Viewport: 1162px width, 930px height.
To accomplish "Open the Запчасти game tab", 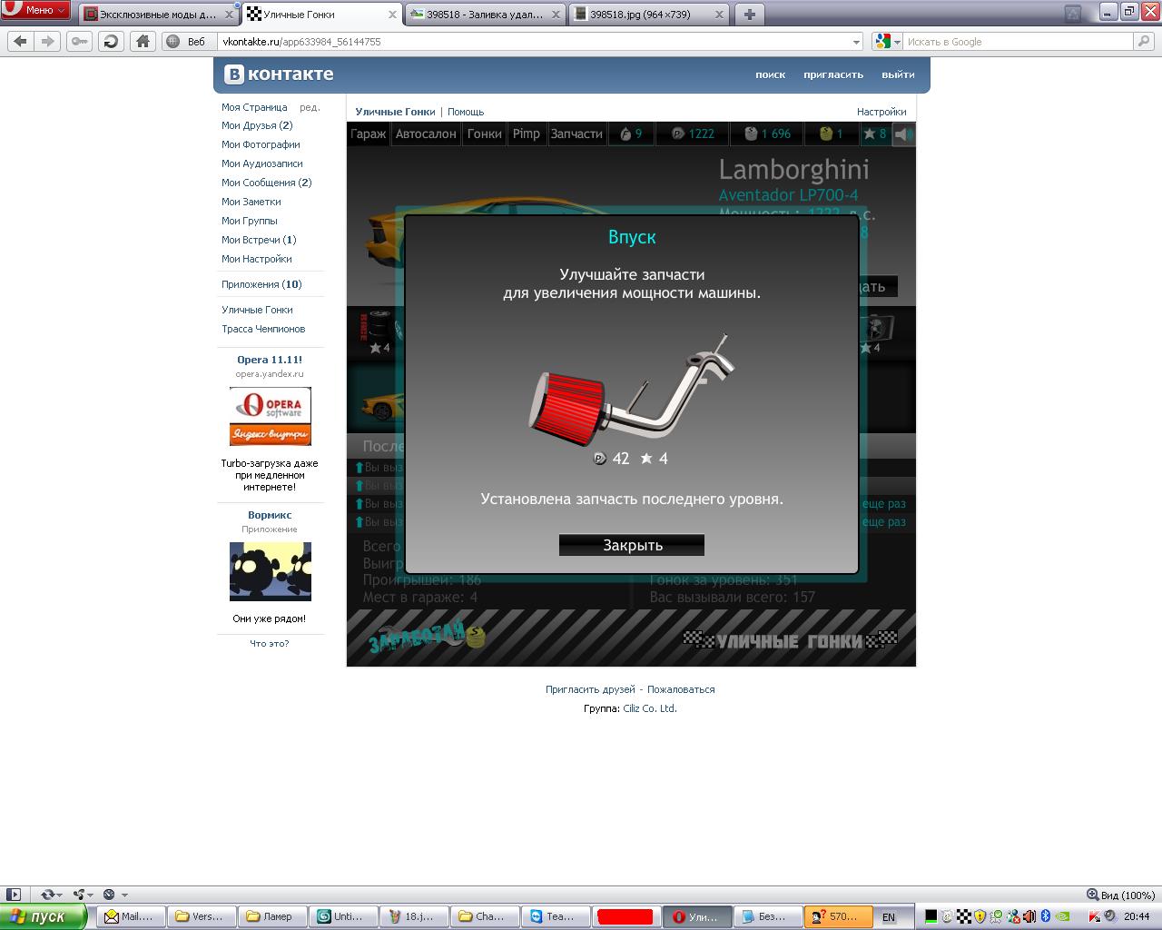I will click(576, 134).
